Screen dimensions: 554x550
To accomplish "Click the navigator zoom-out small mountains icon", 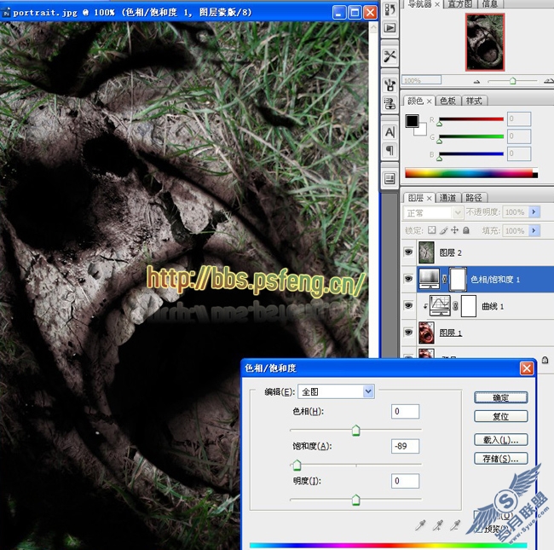I will point(477,82).
